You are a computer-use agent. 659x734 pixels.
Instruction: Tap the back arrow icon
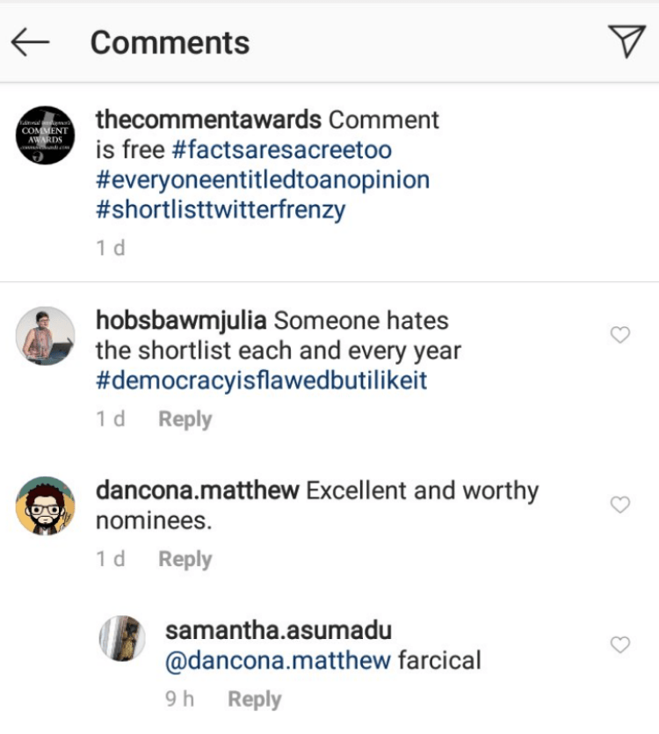coord(31,42)
